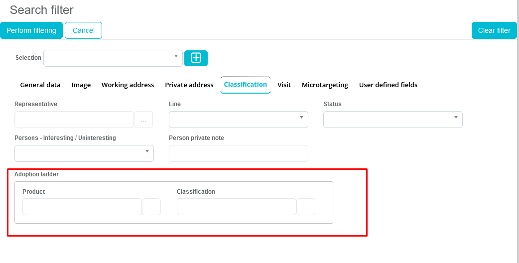Click the plus icon next to Selection
The image size is (519, 263).
[196, 58]
